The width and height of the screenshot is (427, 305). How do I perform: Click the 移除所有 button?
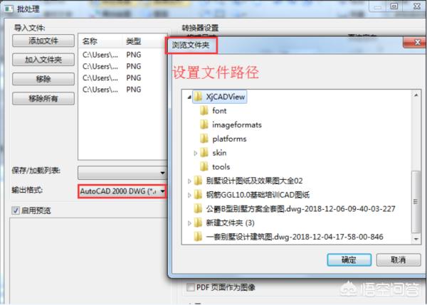[x=43, y=99]
